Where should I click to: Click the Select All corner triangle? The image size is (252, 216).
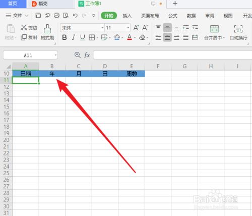coord(9,67)
